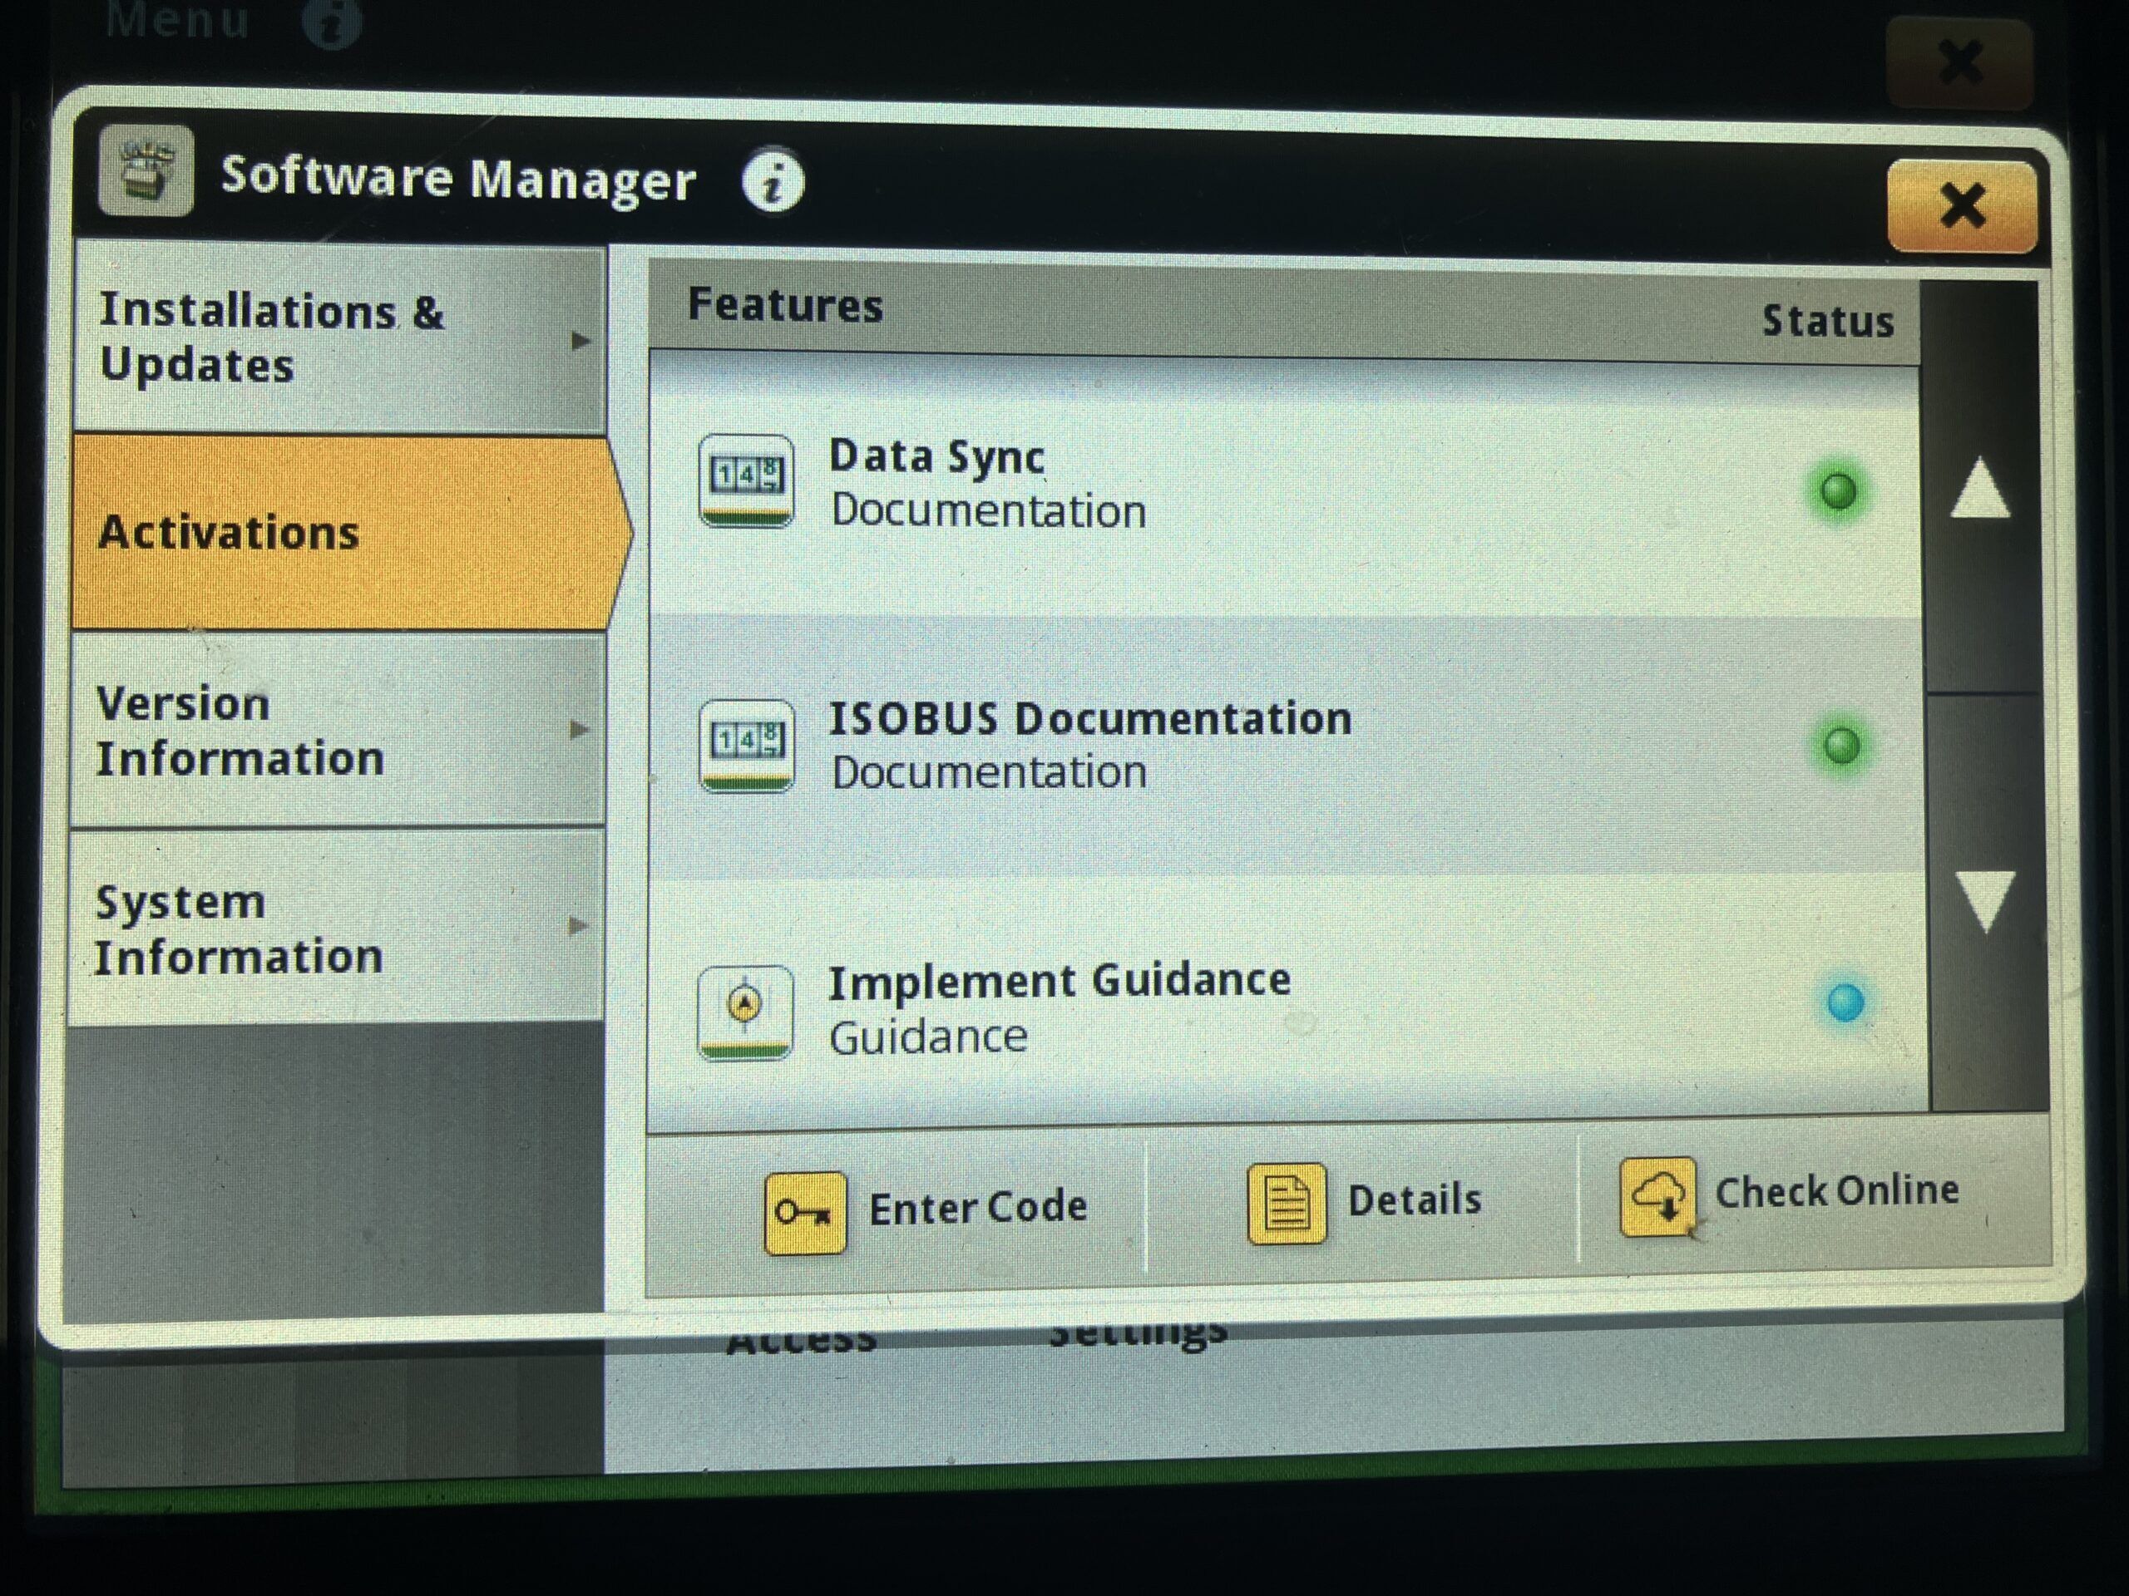Viewport: 2129px width, 1596px height.
Task: Expand System Information arrow
Action: pos(577,925)
